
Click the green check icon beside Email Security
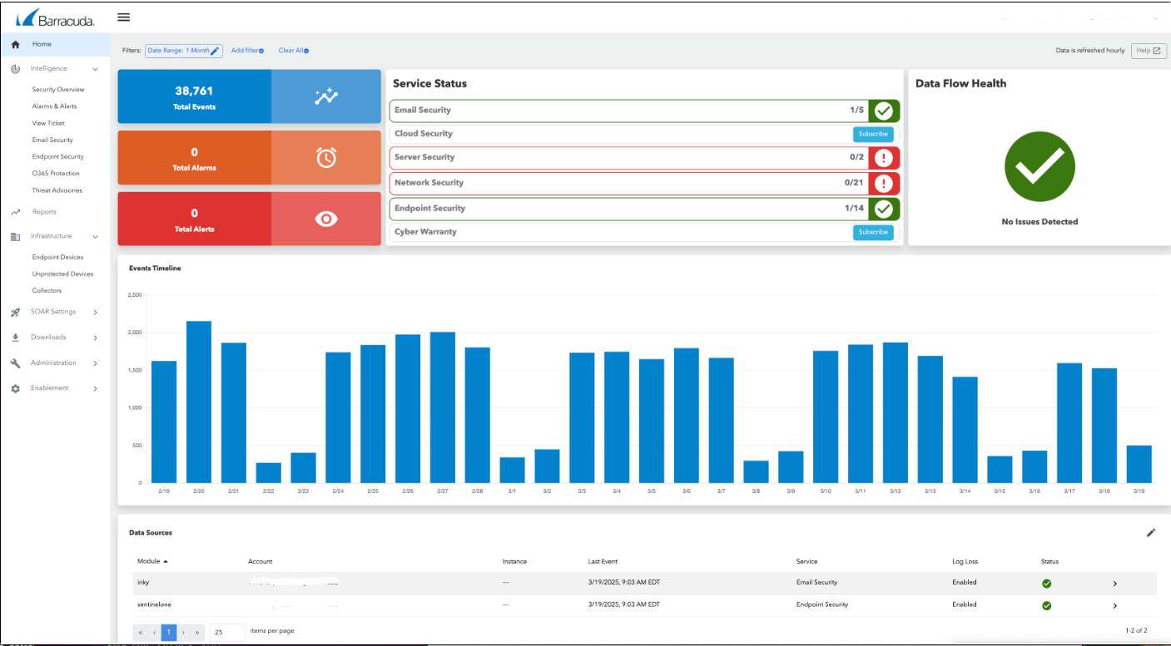point(884,111)
